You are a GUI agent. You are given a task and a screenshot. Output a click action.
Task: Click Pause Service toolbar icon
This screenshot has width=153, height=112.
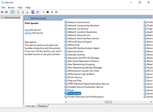pyautogui.click(x=52, y=12)
